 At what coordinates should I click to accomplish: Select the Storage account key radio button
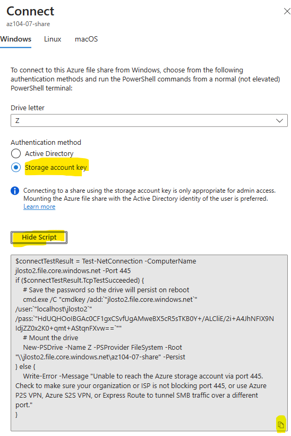[16, 167]
